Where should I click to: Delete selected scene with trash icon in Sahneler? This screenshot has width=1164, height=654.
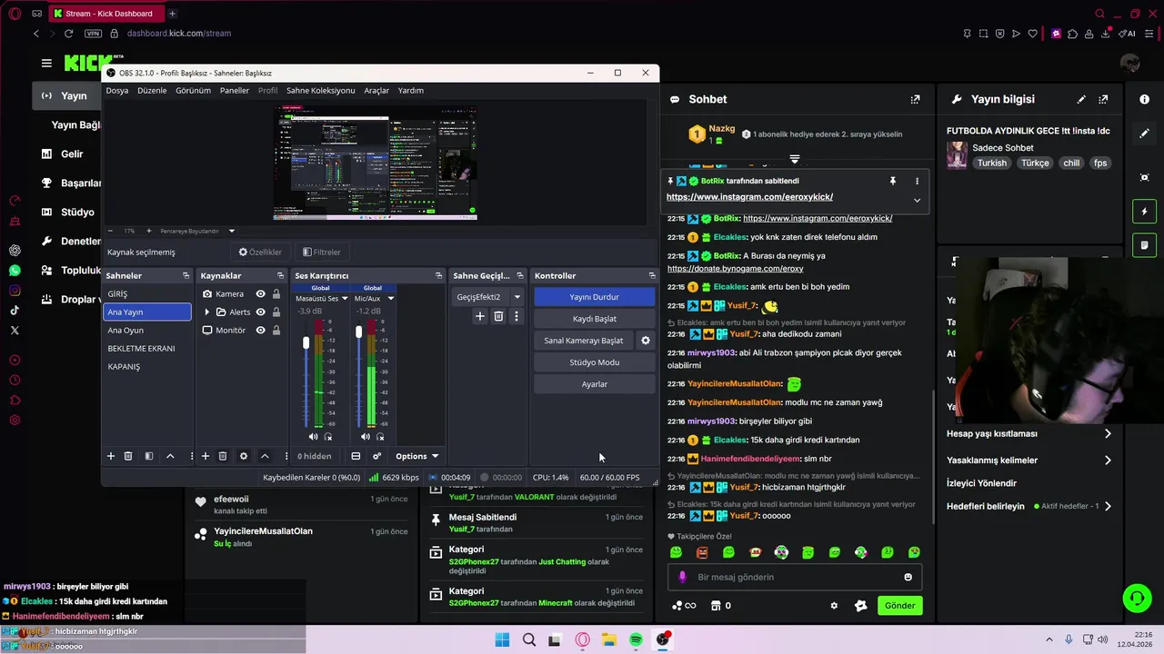pyautogui.click(x=128, y=456)
